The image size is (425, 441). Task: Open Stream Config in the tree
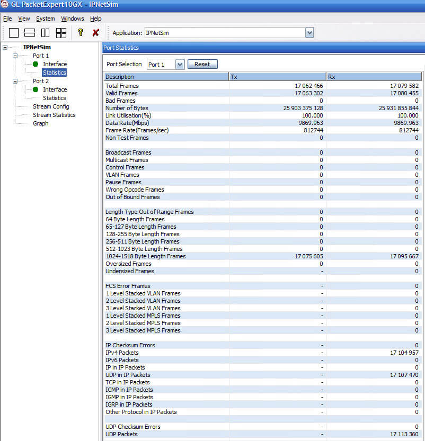(51, 106)
